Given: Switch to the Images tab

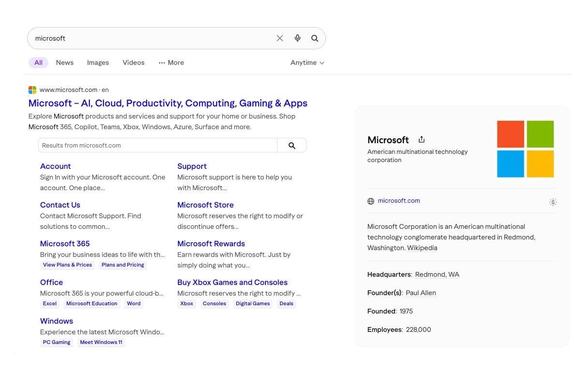Looking at the screenshot, I should pos(98,62).
